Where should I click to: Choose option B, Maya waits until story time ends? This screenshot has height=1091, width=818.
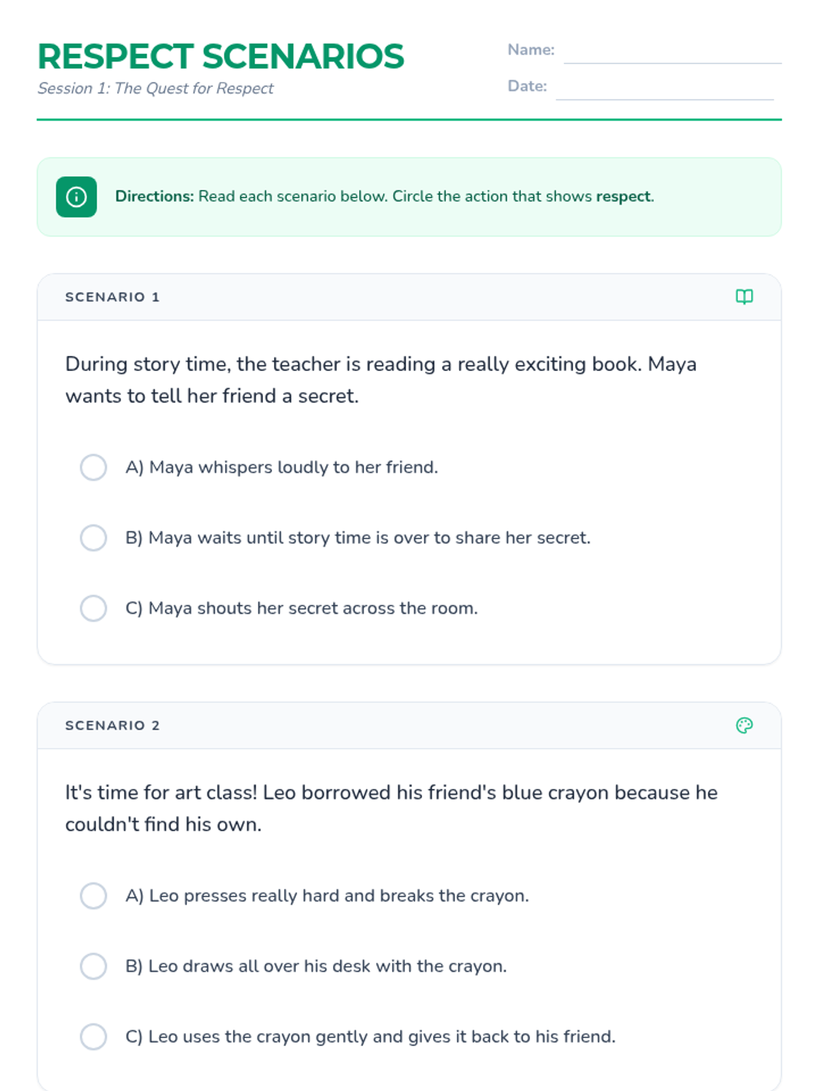(93, 538)
